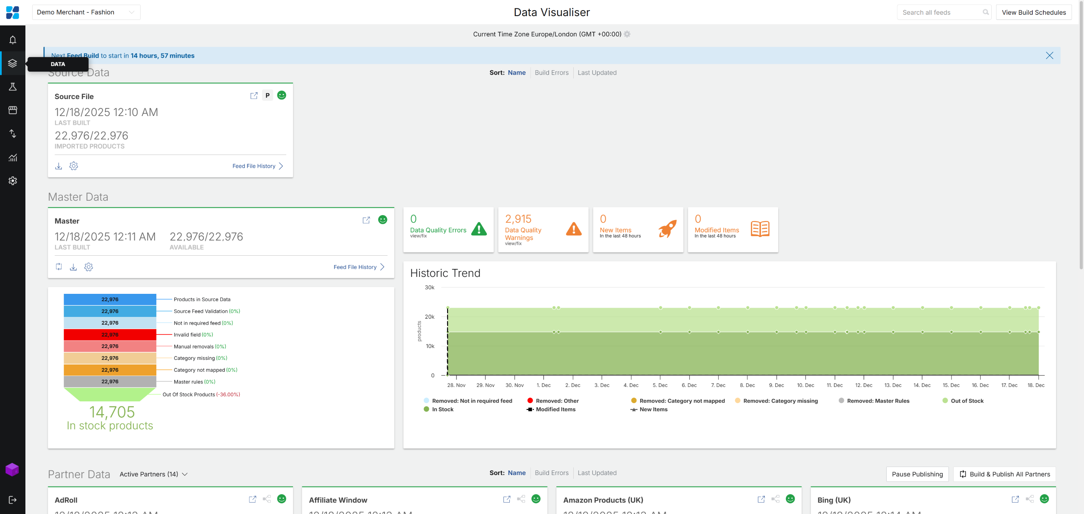Screen dimensions: 1084x514
Task: Toggle In Stock legend series
Action: point(442,409)
